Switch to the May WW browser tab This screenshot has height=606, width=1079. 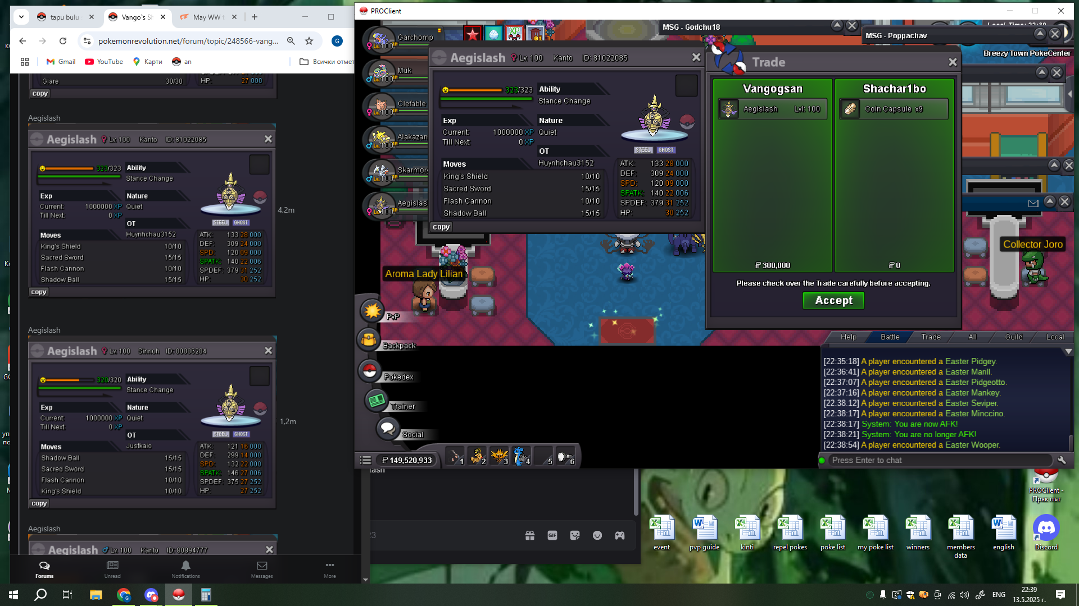click(208, 17)
